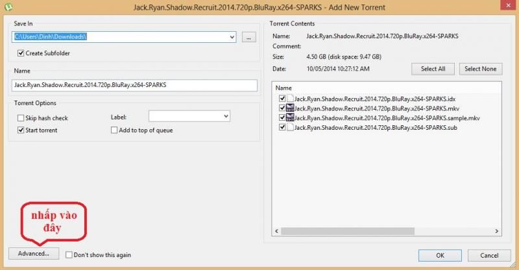Confirm with the OK button
Screen dimensions: 519x270
[440, 256]
